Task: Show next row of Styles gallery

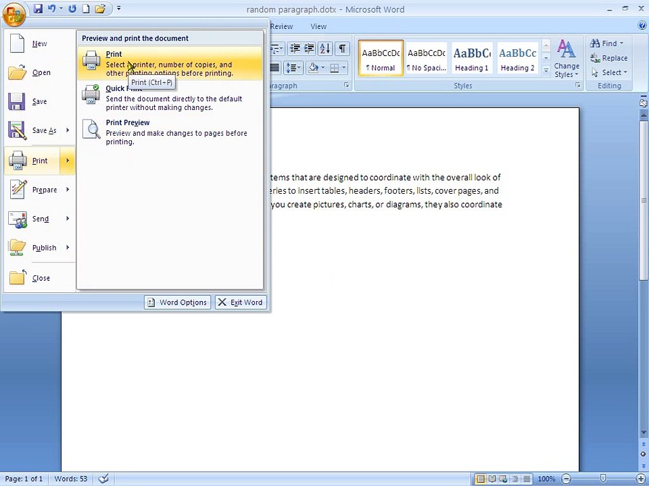Action: 546,58
